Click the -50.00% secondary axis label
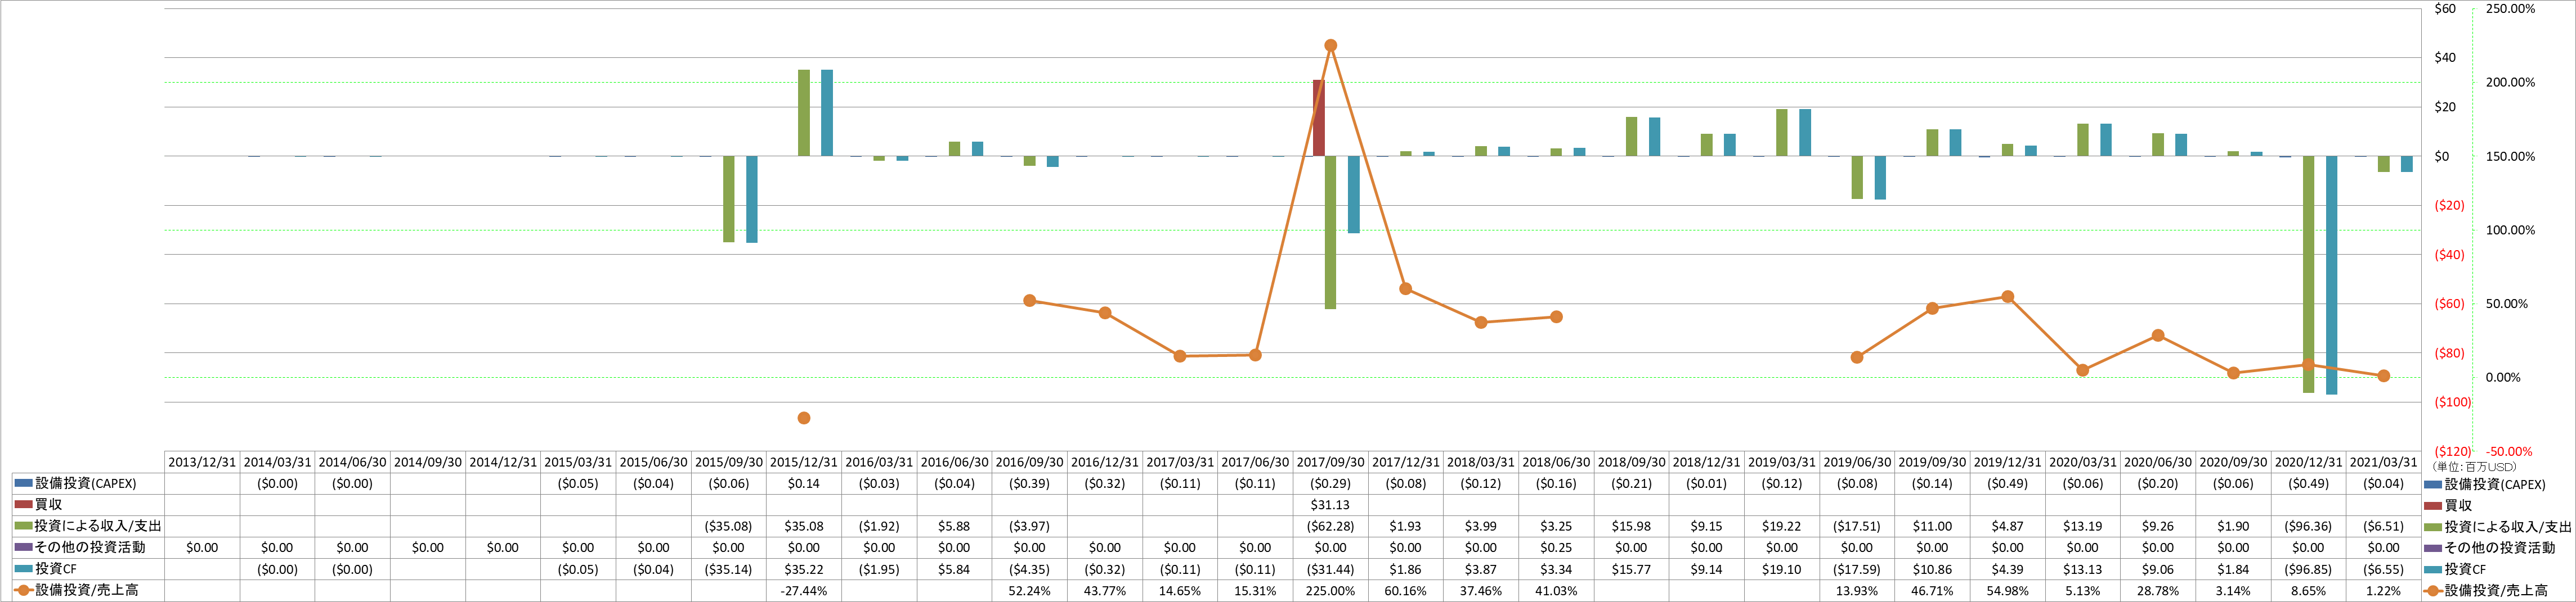2576x602 pixels. click(x=2508, y=451)
